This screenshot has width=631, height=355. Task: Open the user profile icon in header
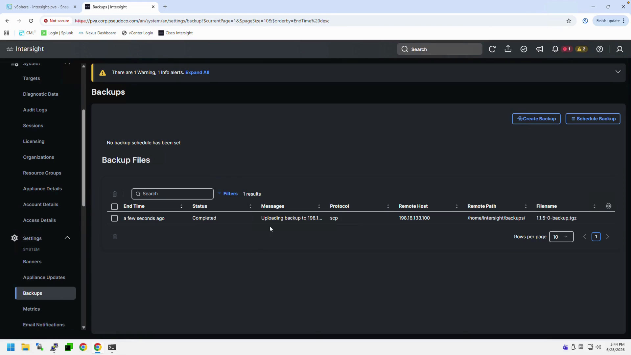[619, 49]
